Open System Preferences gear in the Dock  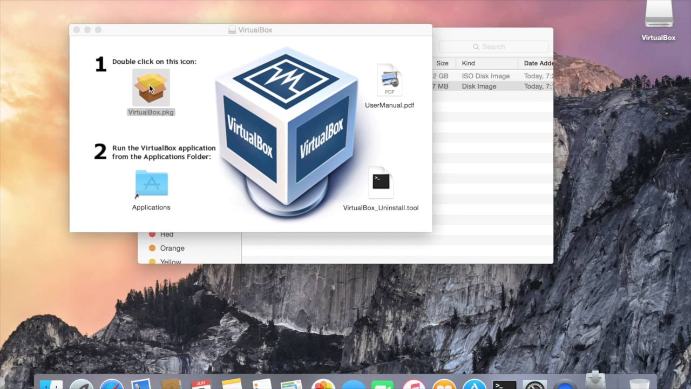(x=535, y=385)
